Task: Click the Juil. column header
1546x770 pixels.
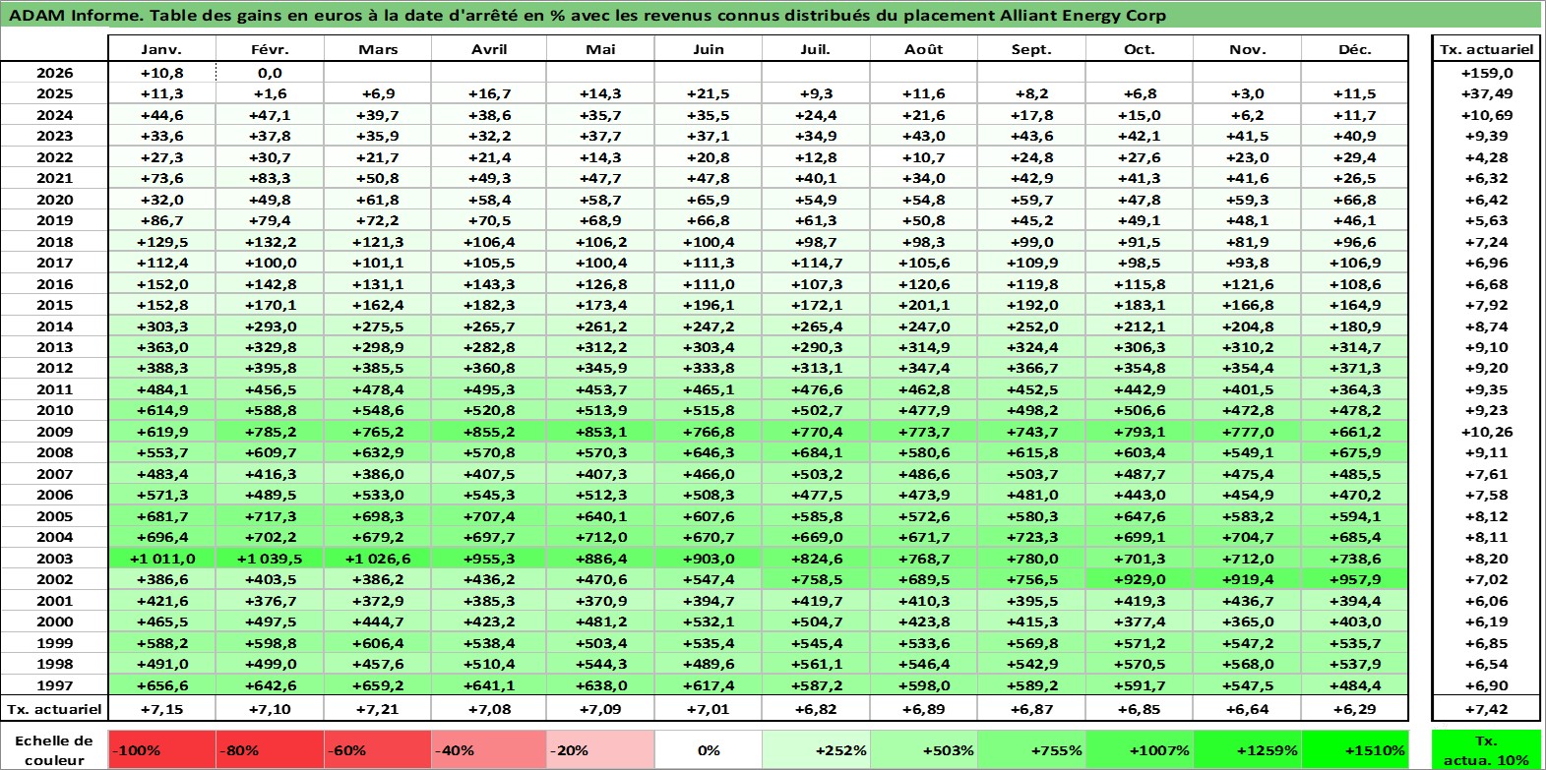Action: pos(816,49)
